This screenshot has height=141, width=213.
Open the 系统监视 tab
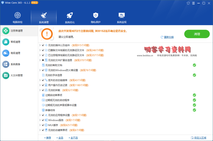click(122, 18)
